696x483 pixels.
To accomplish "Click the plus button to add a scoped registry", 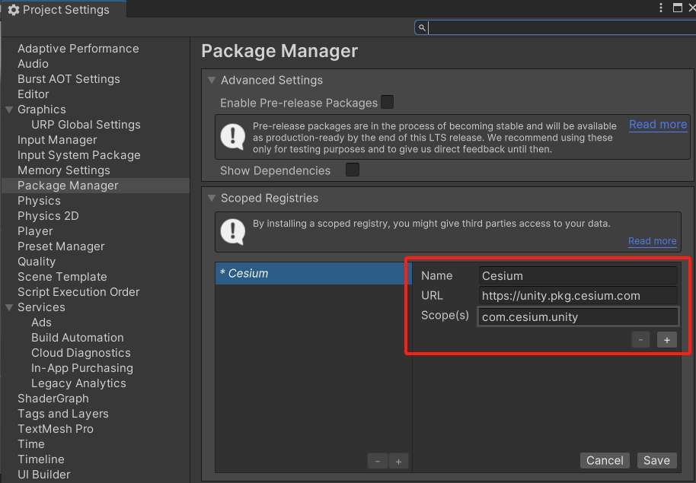I will pos(397,461).
